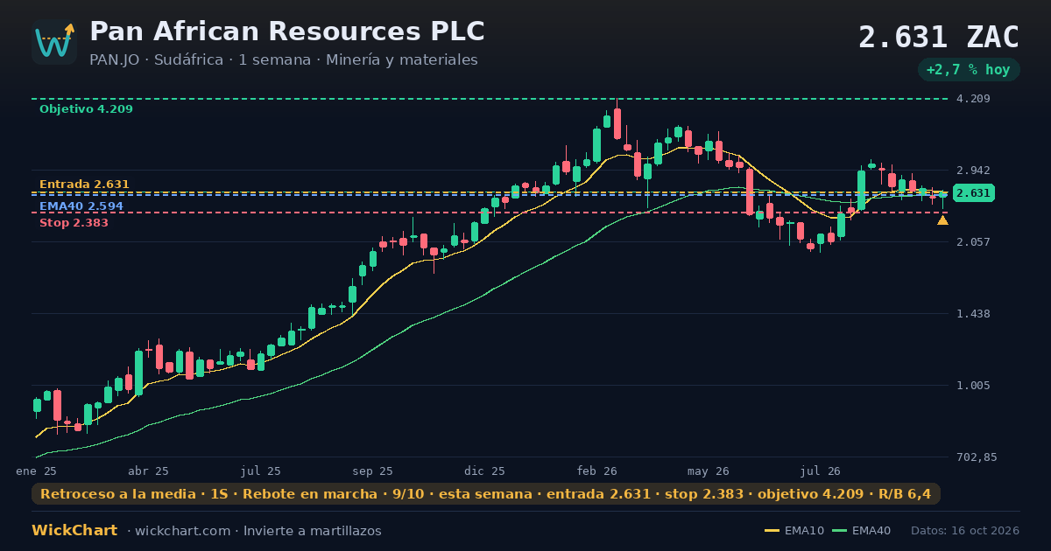Click the WickChart logo icon
The image size is (1051, 551).
[x=54, y=42]
